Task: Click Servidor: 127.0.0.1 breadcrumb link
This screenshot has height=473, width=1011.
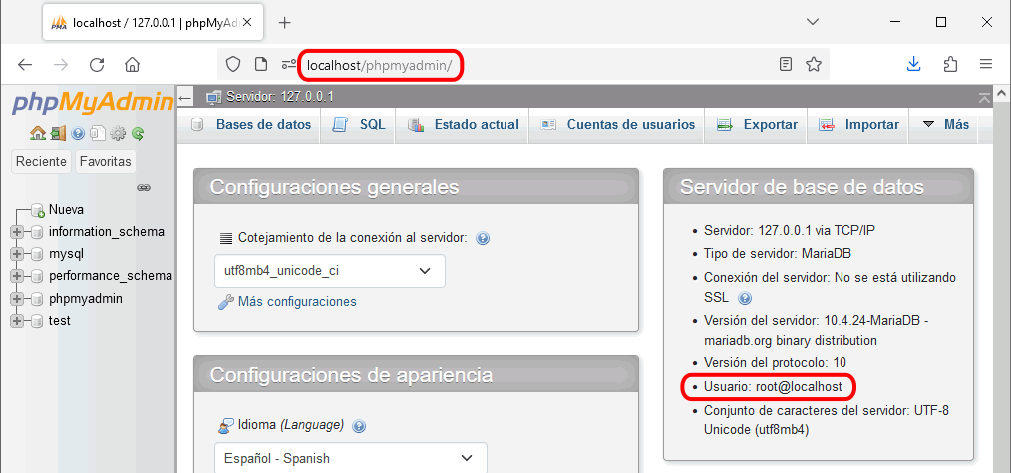Action: point(280,98)
